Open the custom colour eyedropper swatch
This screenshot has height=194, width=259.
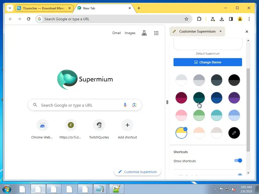(x=234, y=133)
